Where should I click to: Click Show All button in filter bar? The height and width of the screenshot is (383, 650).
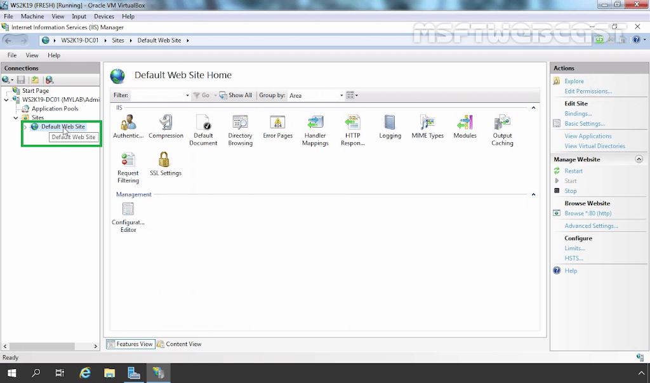[x=235, y=95]
